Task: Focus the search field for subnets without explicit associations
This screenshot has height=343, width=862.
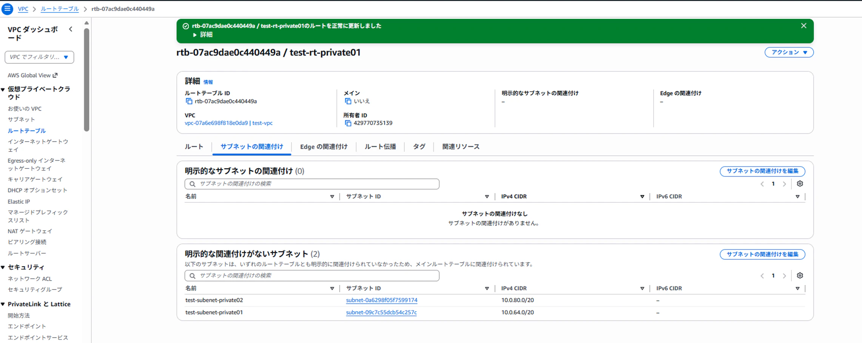Action: pyautogui.click(x=312, y=276)
